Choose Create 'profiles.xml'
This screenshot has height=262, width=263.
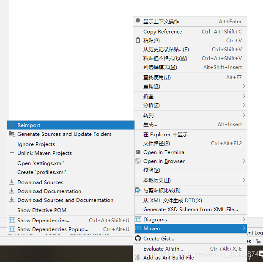click(x=71, y=172)
